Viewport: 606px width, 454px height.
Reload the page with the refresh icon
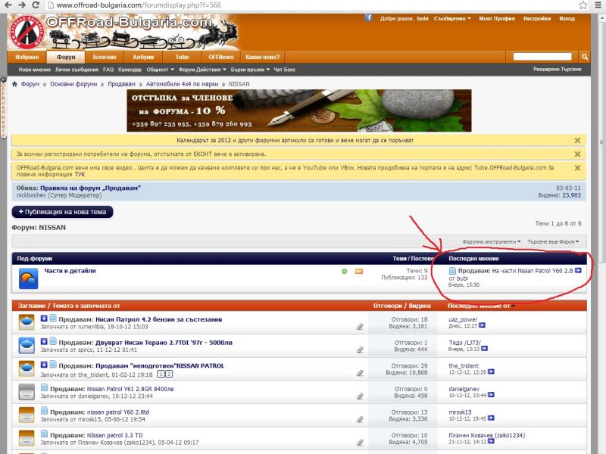coord(36,5)
